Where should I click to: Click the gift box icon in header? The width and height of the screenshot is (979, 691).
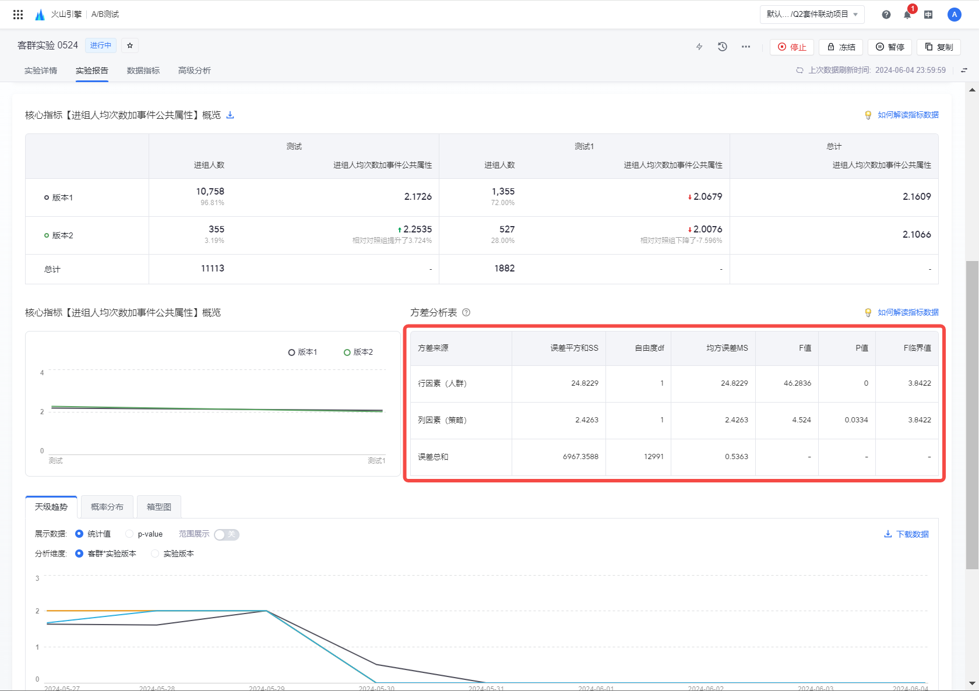(x=928, y=15)
